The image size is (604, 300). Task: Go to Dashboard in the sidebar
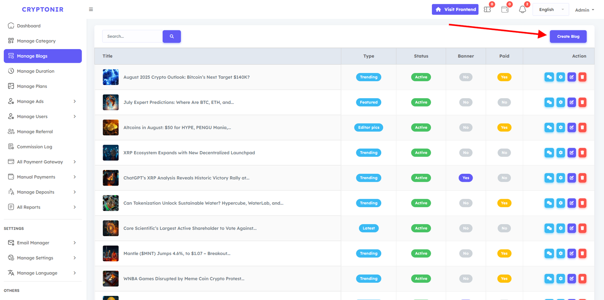point(29,26)
